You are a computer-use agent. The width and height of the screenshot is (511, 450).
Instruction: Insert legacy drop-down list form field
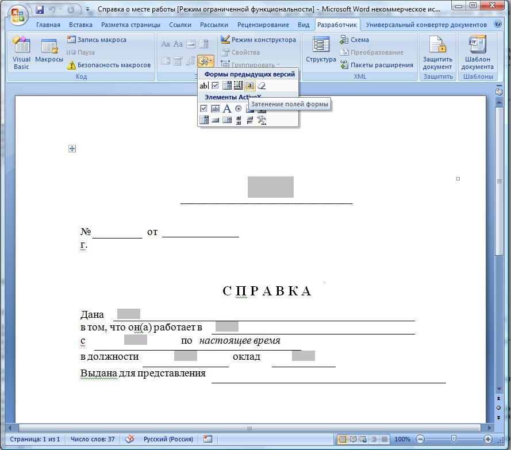point(227,86)
